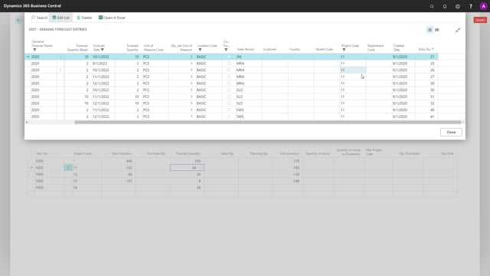Image resolution: width=490 pixels, height=276 pixels.
Task: Open the Forecast Date filter icon
Action: (x=103, y=50)
